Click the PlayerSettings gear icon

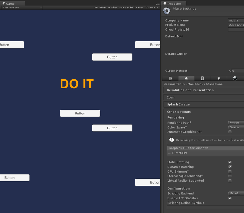(x=167, y=11)
